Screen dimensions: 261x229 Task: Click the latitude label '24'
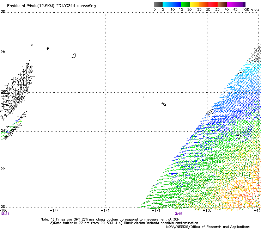3,131
